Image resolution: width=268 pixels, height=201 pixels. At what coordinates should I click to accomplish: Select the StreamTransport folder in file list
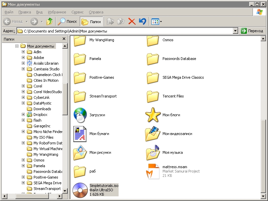(x=80, y=96)
